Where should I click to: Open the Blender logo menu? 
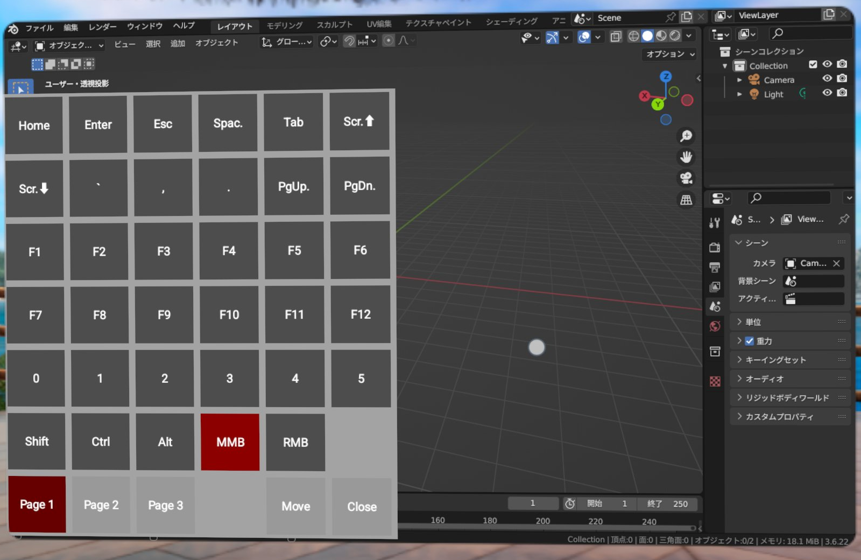pos(14,29)
